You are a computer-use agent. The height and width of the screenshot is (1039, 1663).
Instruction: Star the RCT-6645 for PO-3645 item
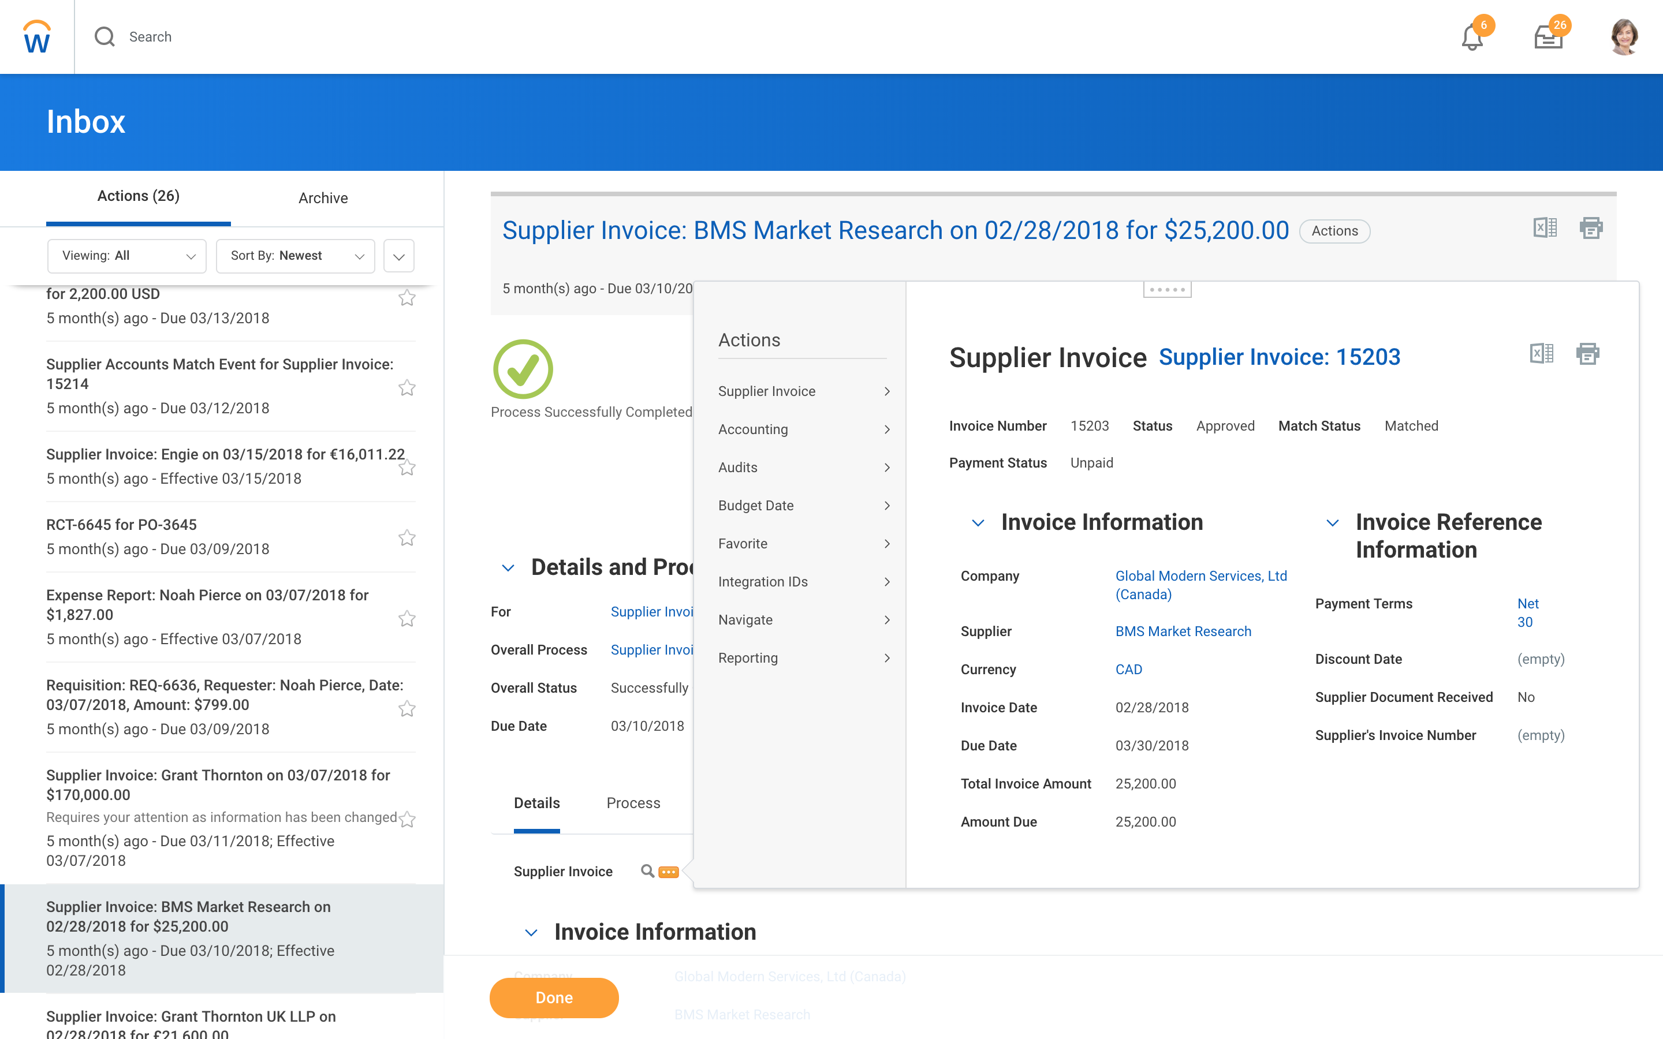pyautogui.click(x=407, y=537)
